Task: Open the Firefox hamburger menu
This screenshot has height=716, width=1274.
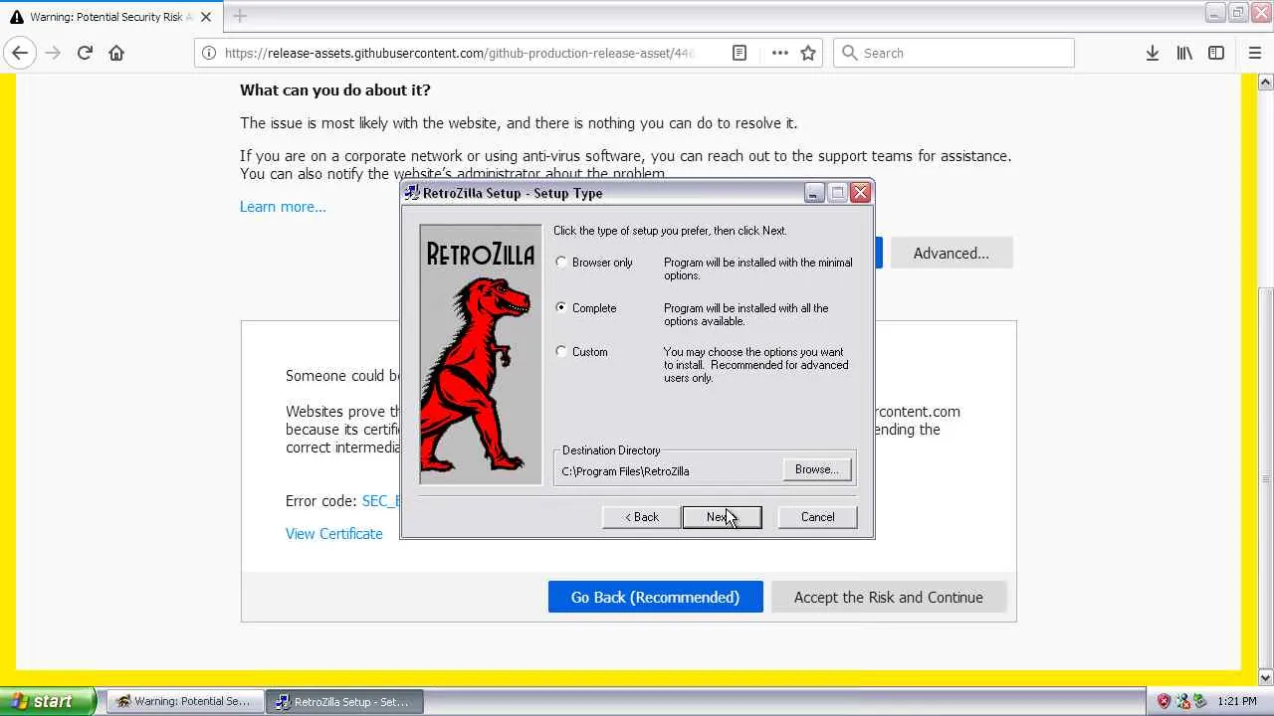Action: (1254, 53)
